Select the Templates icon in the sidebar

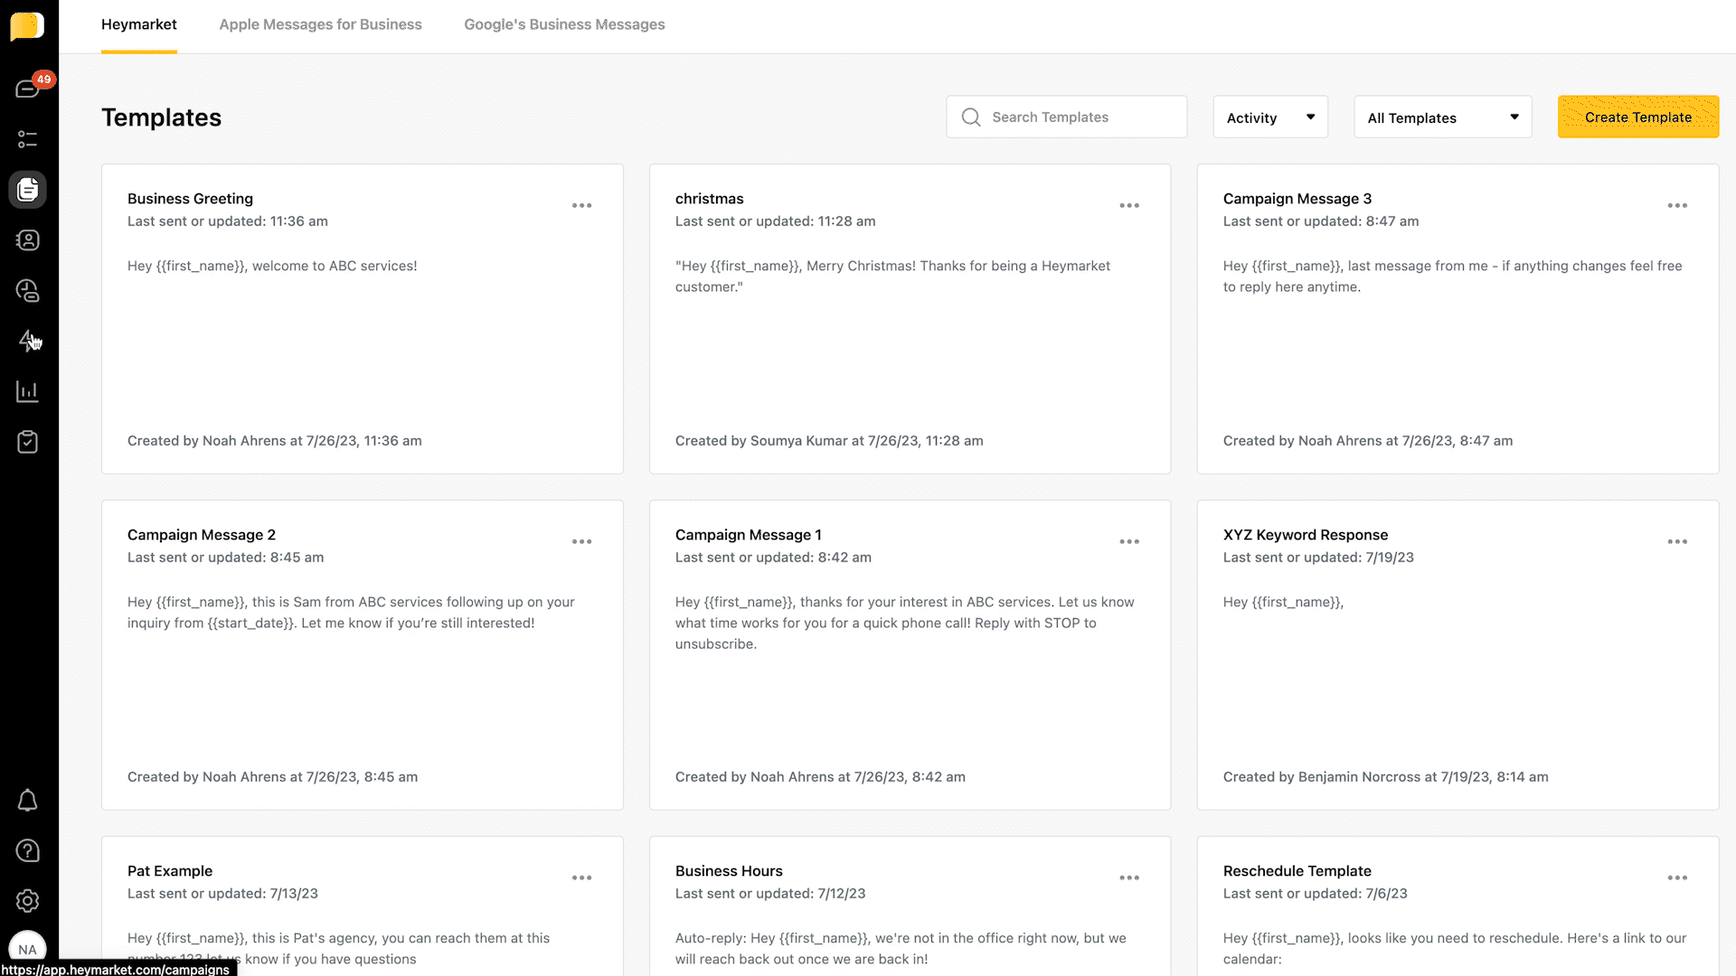[x=28, y=190]
